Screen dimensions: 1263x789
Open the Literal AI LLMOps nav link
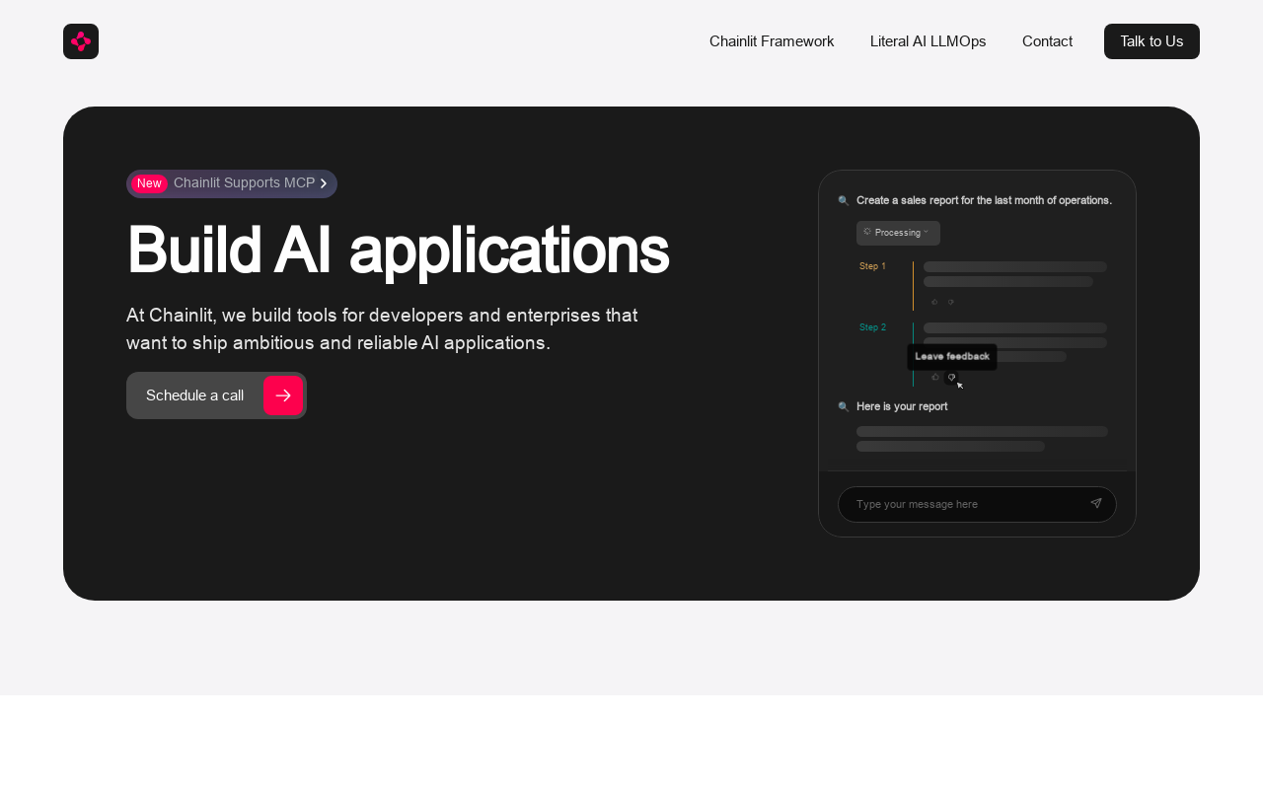pyautogui.click(x=928, y=41)
